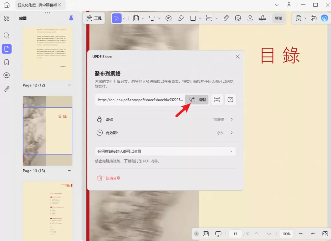Copy share link with 複製 button

pyautogui.click(x=197, y=100)
